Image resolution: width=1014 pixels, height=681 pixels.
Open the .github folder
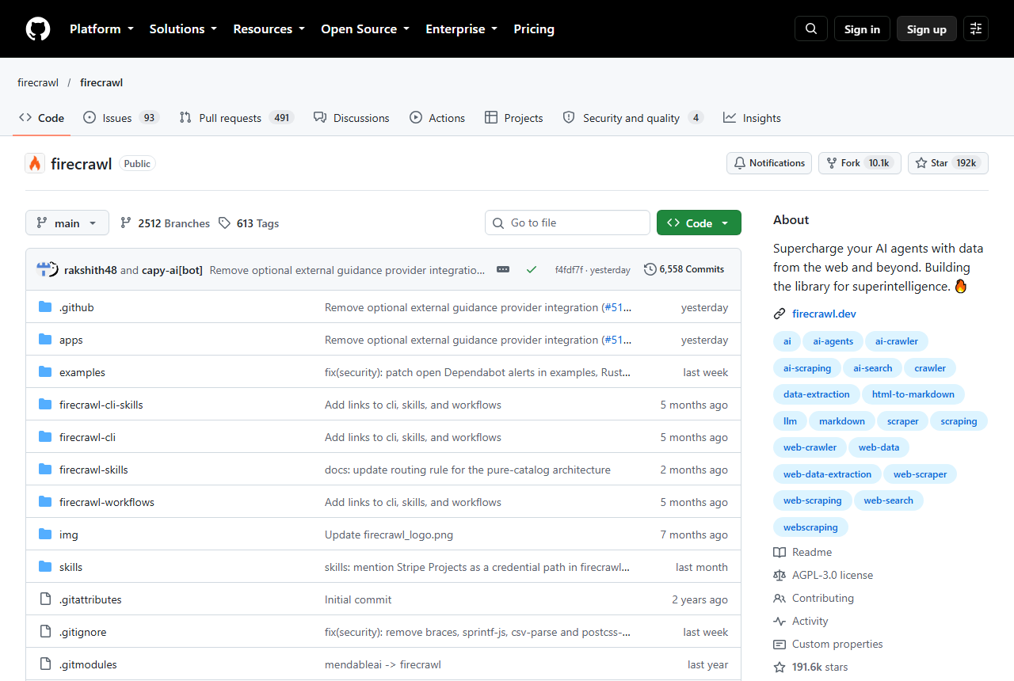pos(76,307)
